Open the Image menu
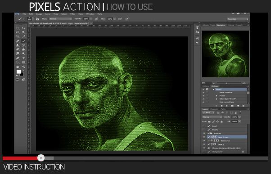Screen dimensions: 271x174 pos(39,14)
